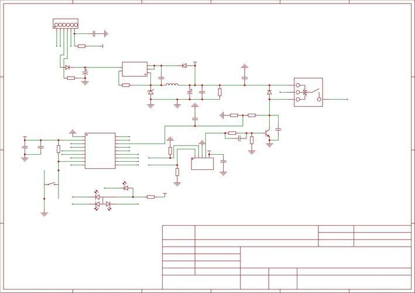The image size is (415, 293).
Task: Select the ground symbol under the pushbutton switch
Action: pos(44,214)
